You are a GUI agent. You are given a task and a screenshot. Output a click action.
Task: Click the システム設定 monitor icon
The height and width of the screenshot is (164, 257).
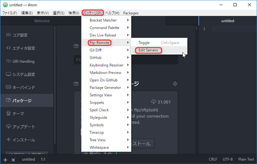[x=8, y=74]
